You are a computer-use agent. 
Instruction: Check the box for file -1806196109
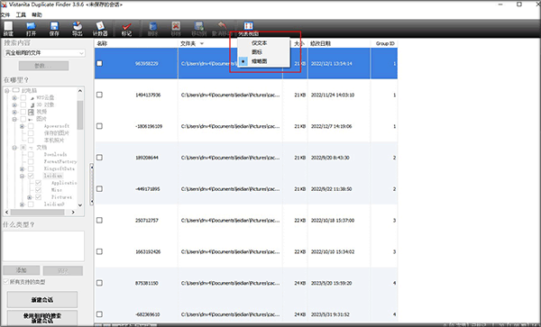coord(99,126)
